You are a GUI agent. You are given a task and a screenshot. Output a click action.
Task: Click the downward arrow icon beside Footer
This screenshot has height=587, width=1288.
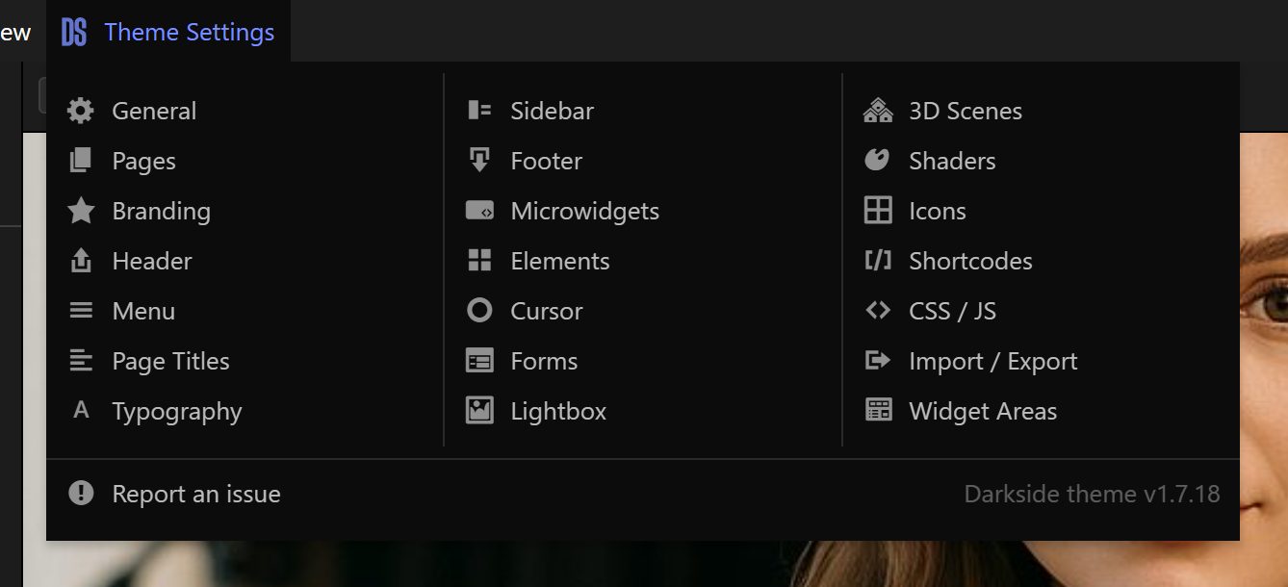[x=479, y=161]
